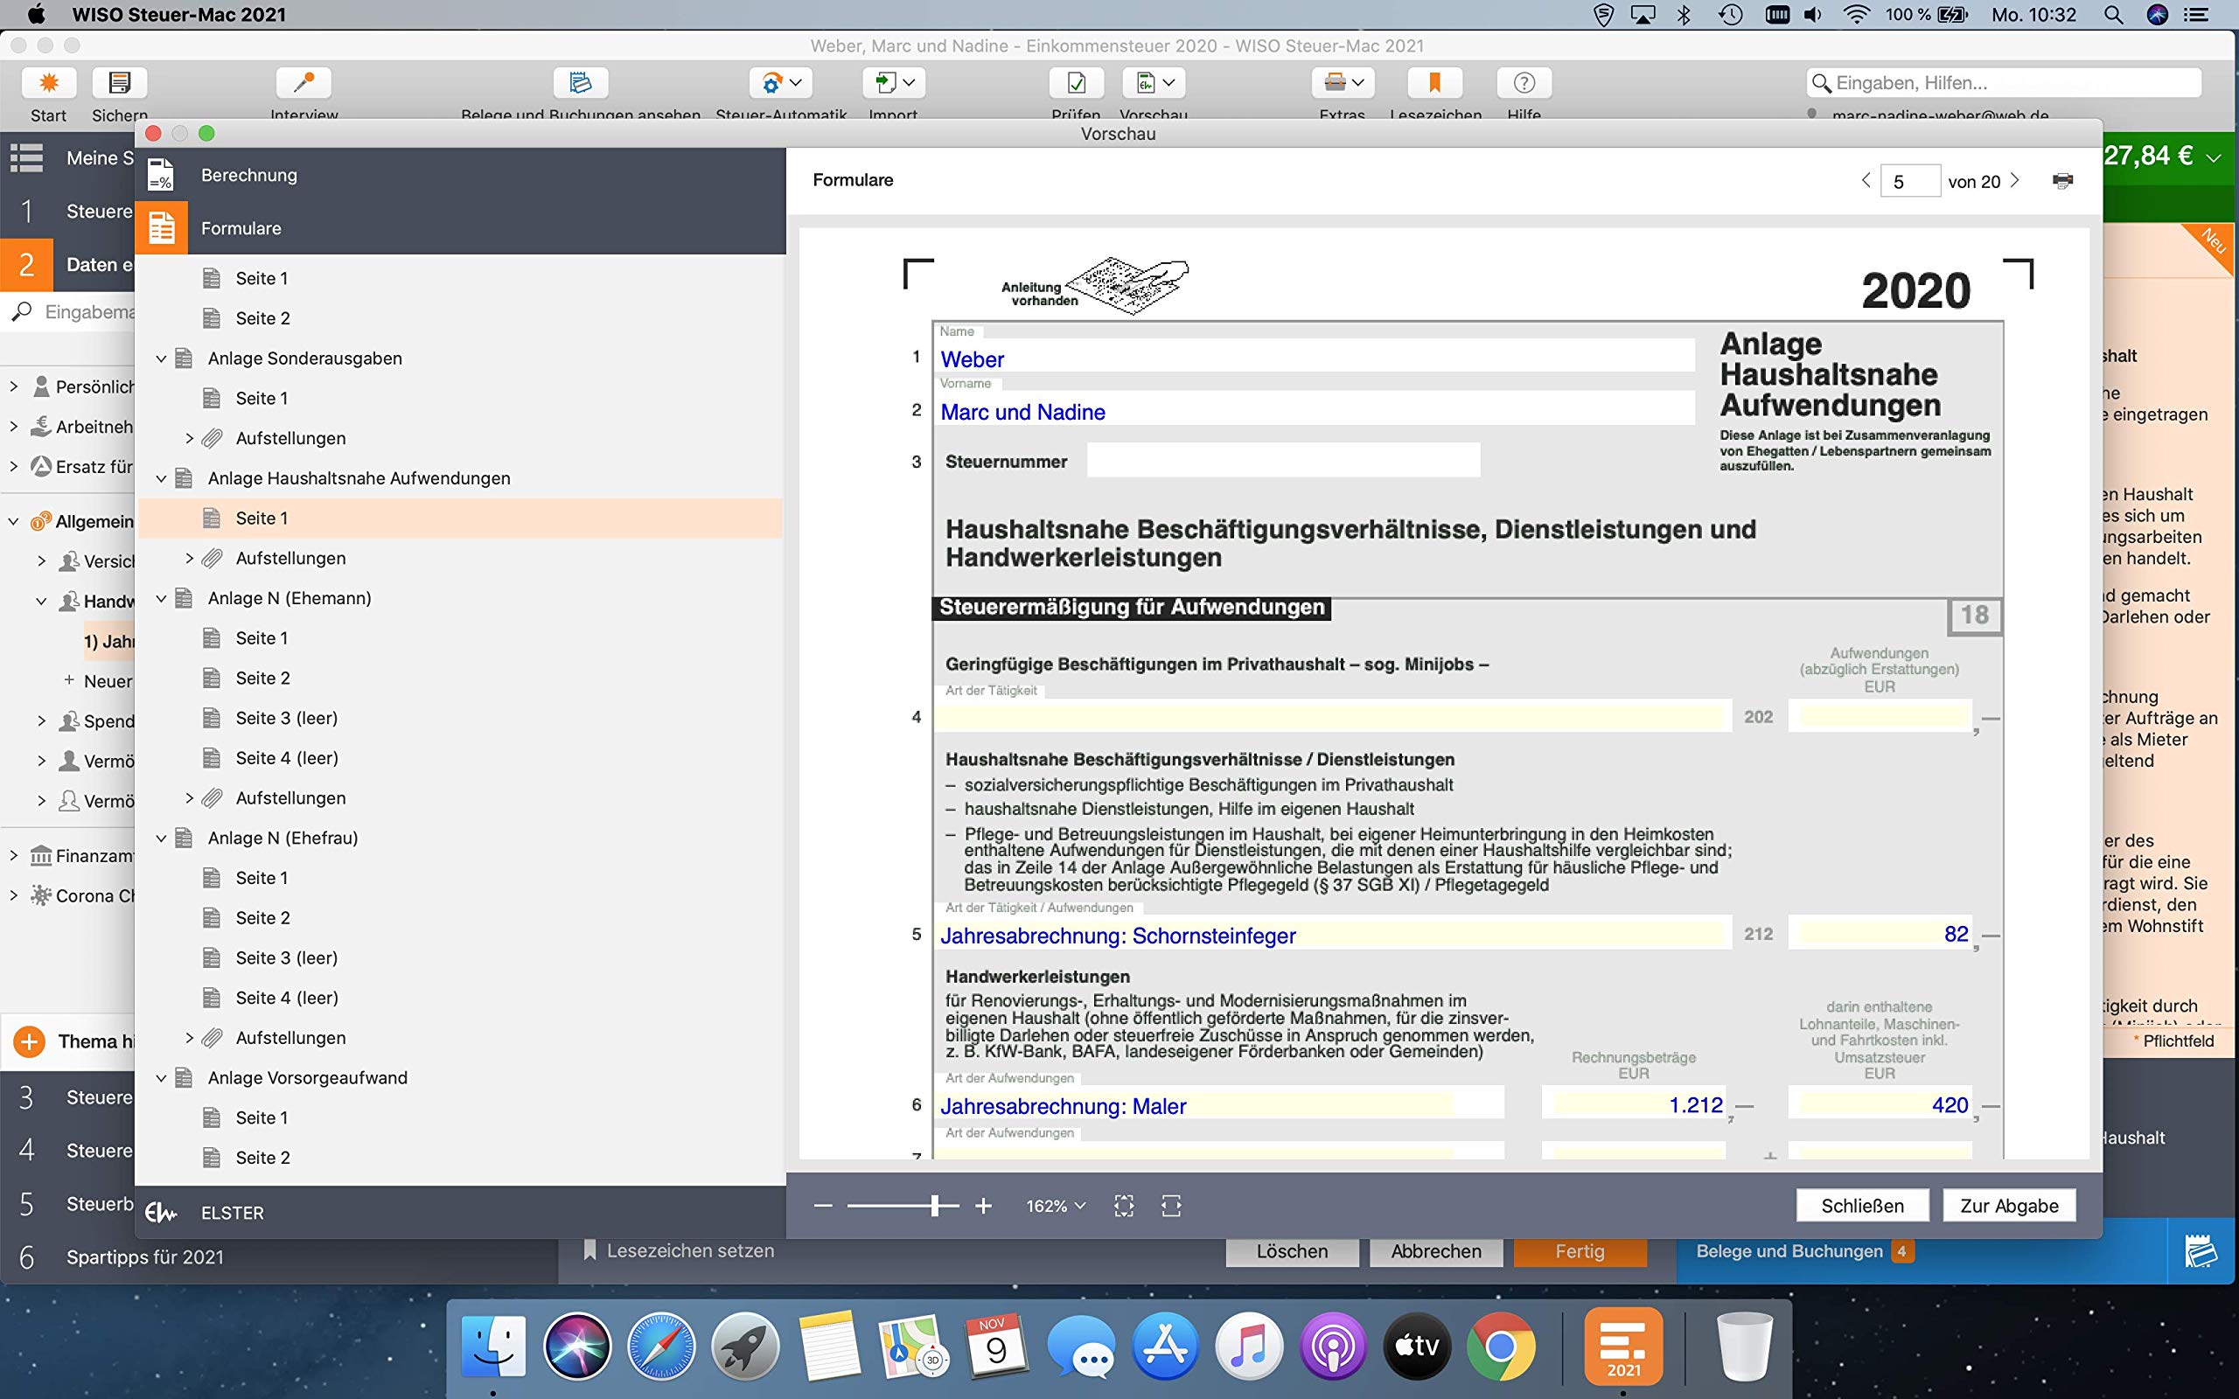Screen dimensions: 2239x1399
Task: Select the Berechnung section
Action: pyautogui.click(x=461, y=175)
